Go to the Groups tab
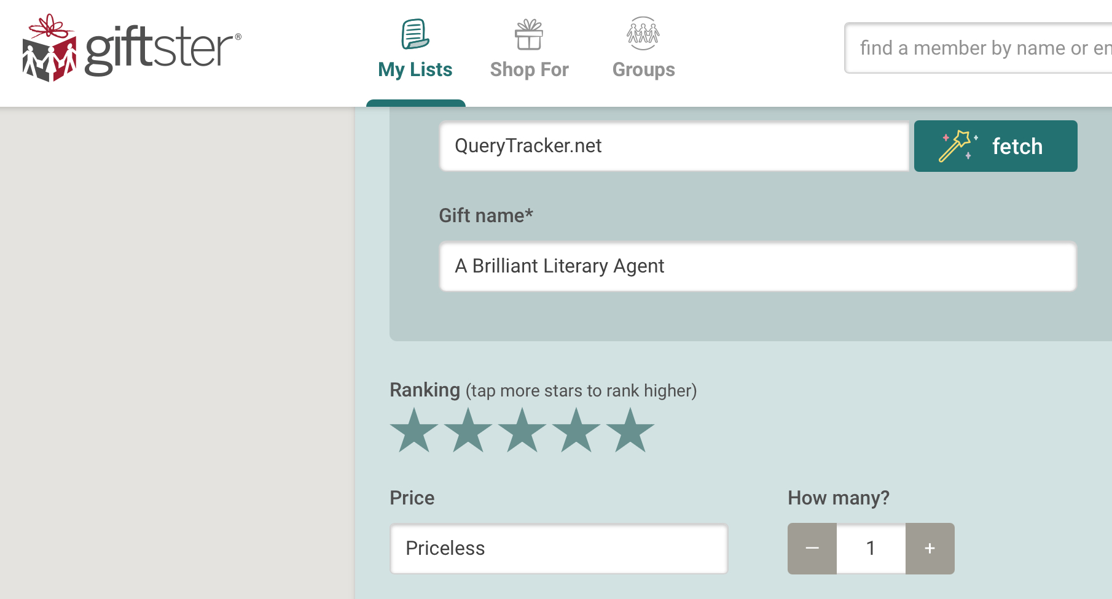The image size is (1112, 599). 643,69
